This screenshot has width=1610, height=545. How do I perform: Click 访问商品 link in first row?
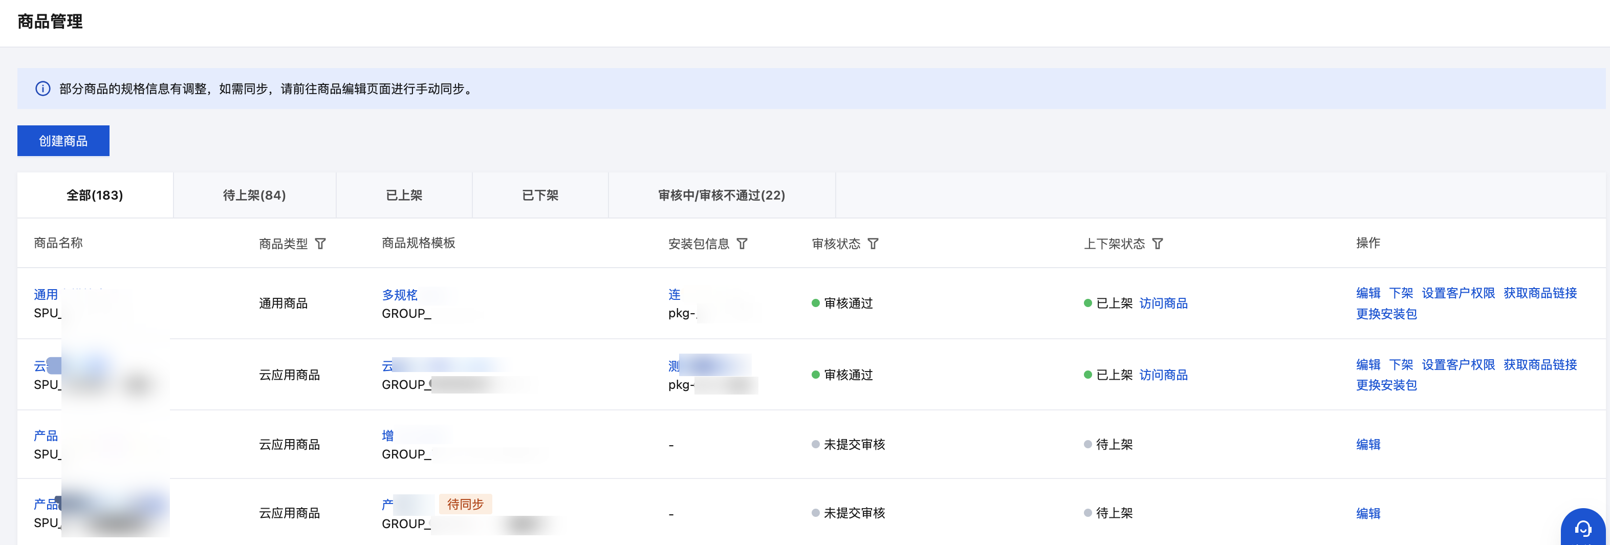pyautogui.click(x=1163, y=304)
